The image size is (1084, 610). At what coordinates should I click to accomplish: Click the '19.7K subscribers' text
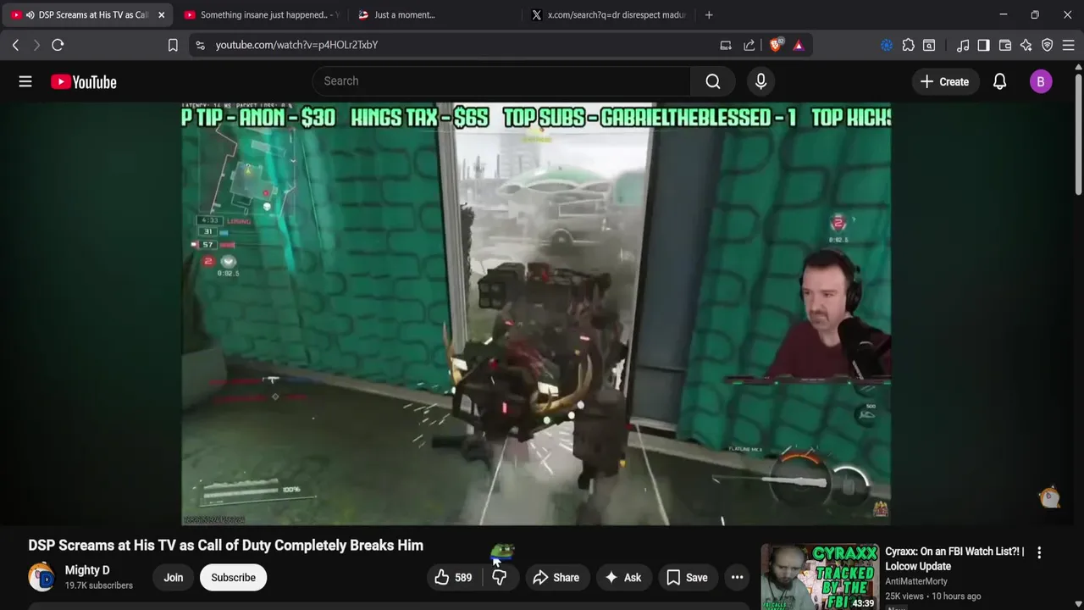[x=99, y=585]
